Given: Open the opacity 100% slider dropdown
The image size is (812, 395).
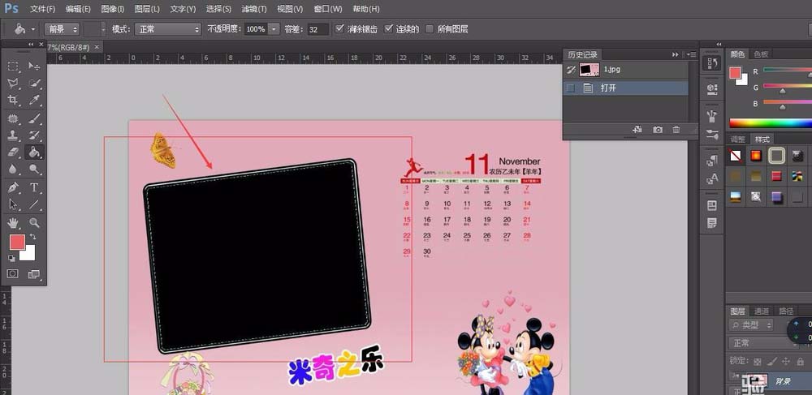Looking at the screenshot, I should [274, 29].
